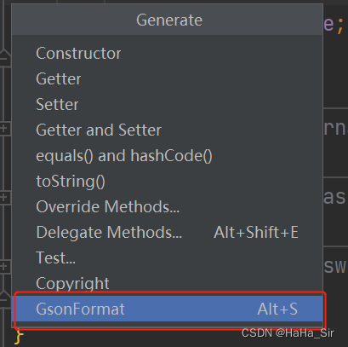Expand the gutter fold plus beside Test... row

point(4,267)
